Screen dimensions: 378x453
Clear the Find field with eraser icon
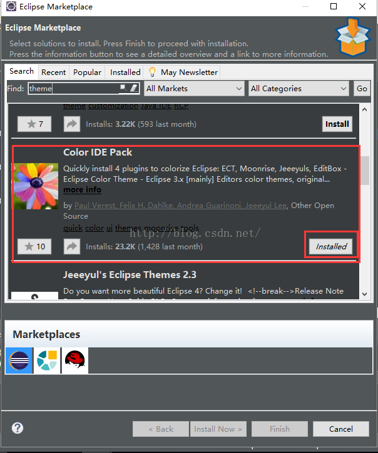click(x=134, y=88)
